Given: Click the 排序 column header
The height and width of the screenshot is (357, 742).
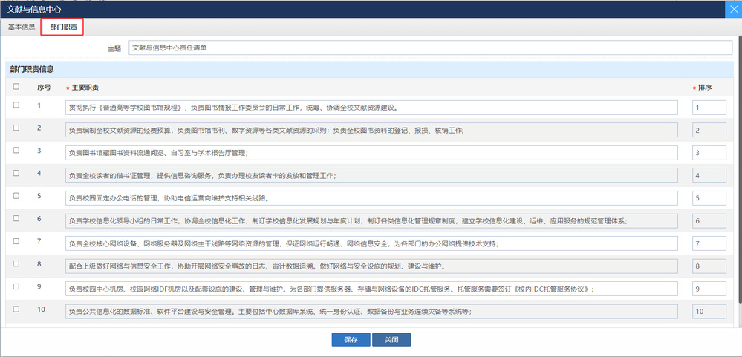Looking at the screenshot, I should (705, 88).
